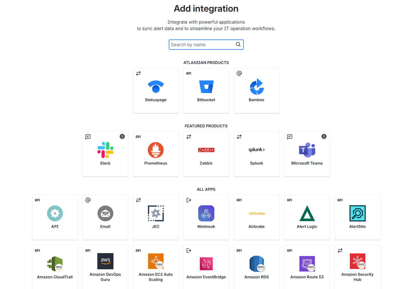The height and width of the screenshot is (289, 398).
Task: Click the Amazon Route 53 label
Action: click(x=307, y=277)
